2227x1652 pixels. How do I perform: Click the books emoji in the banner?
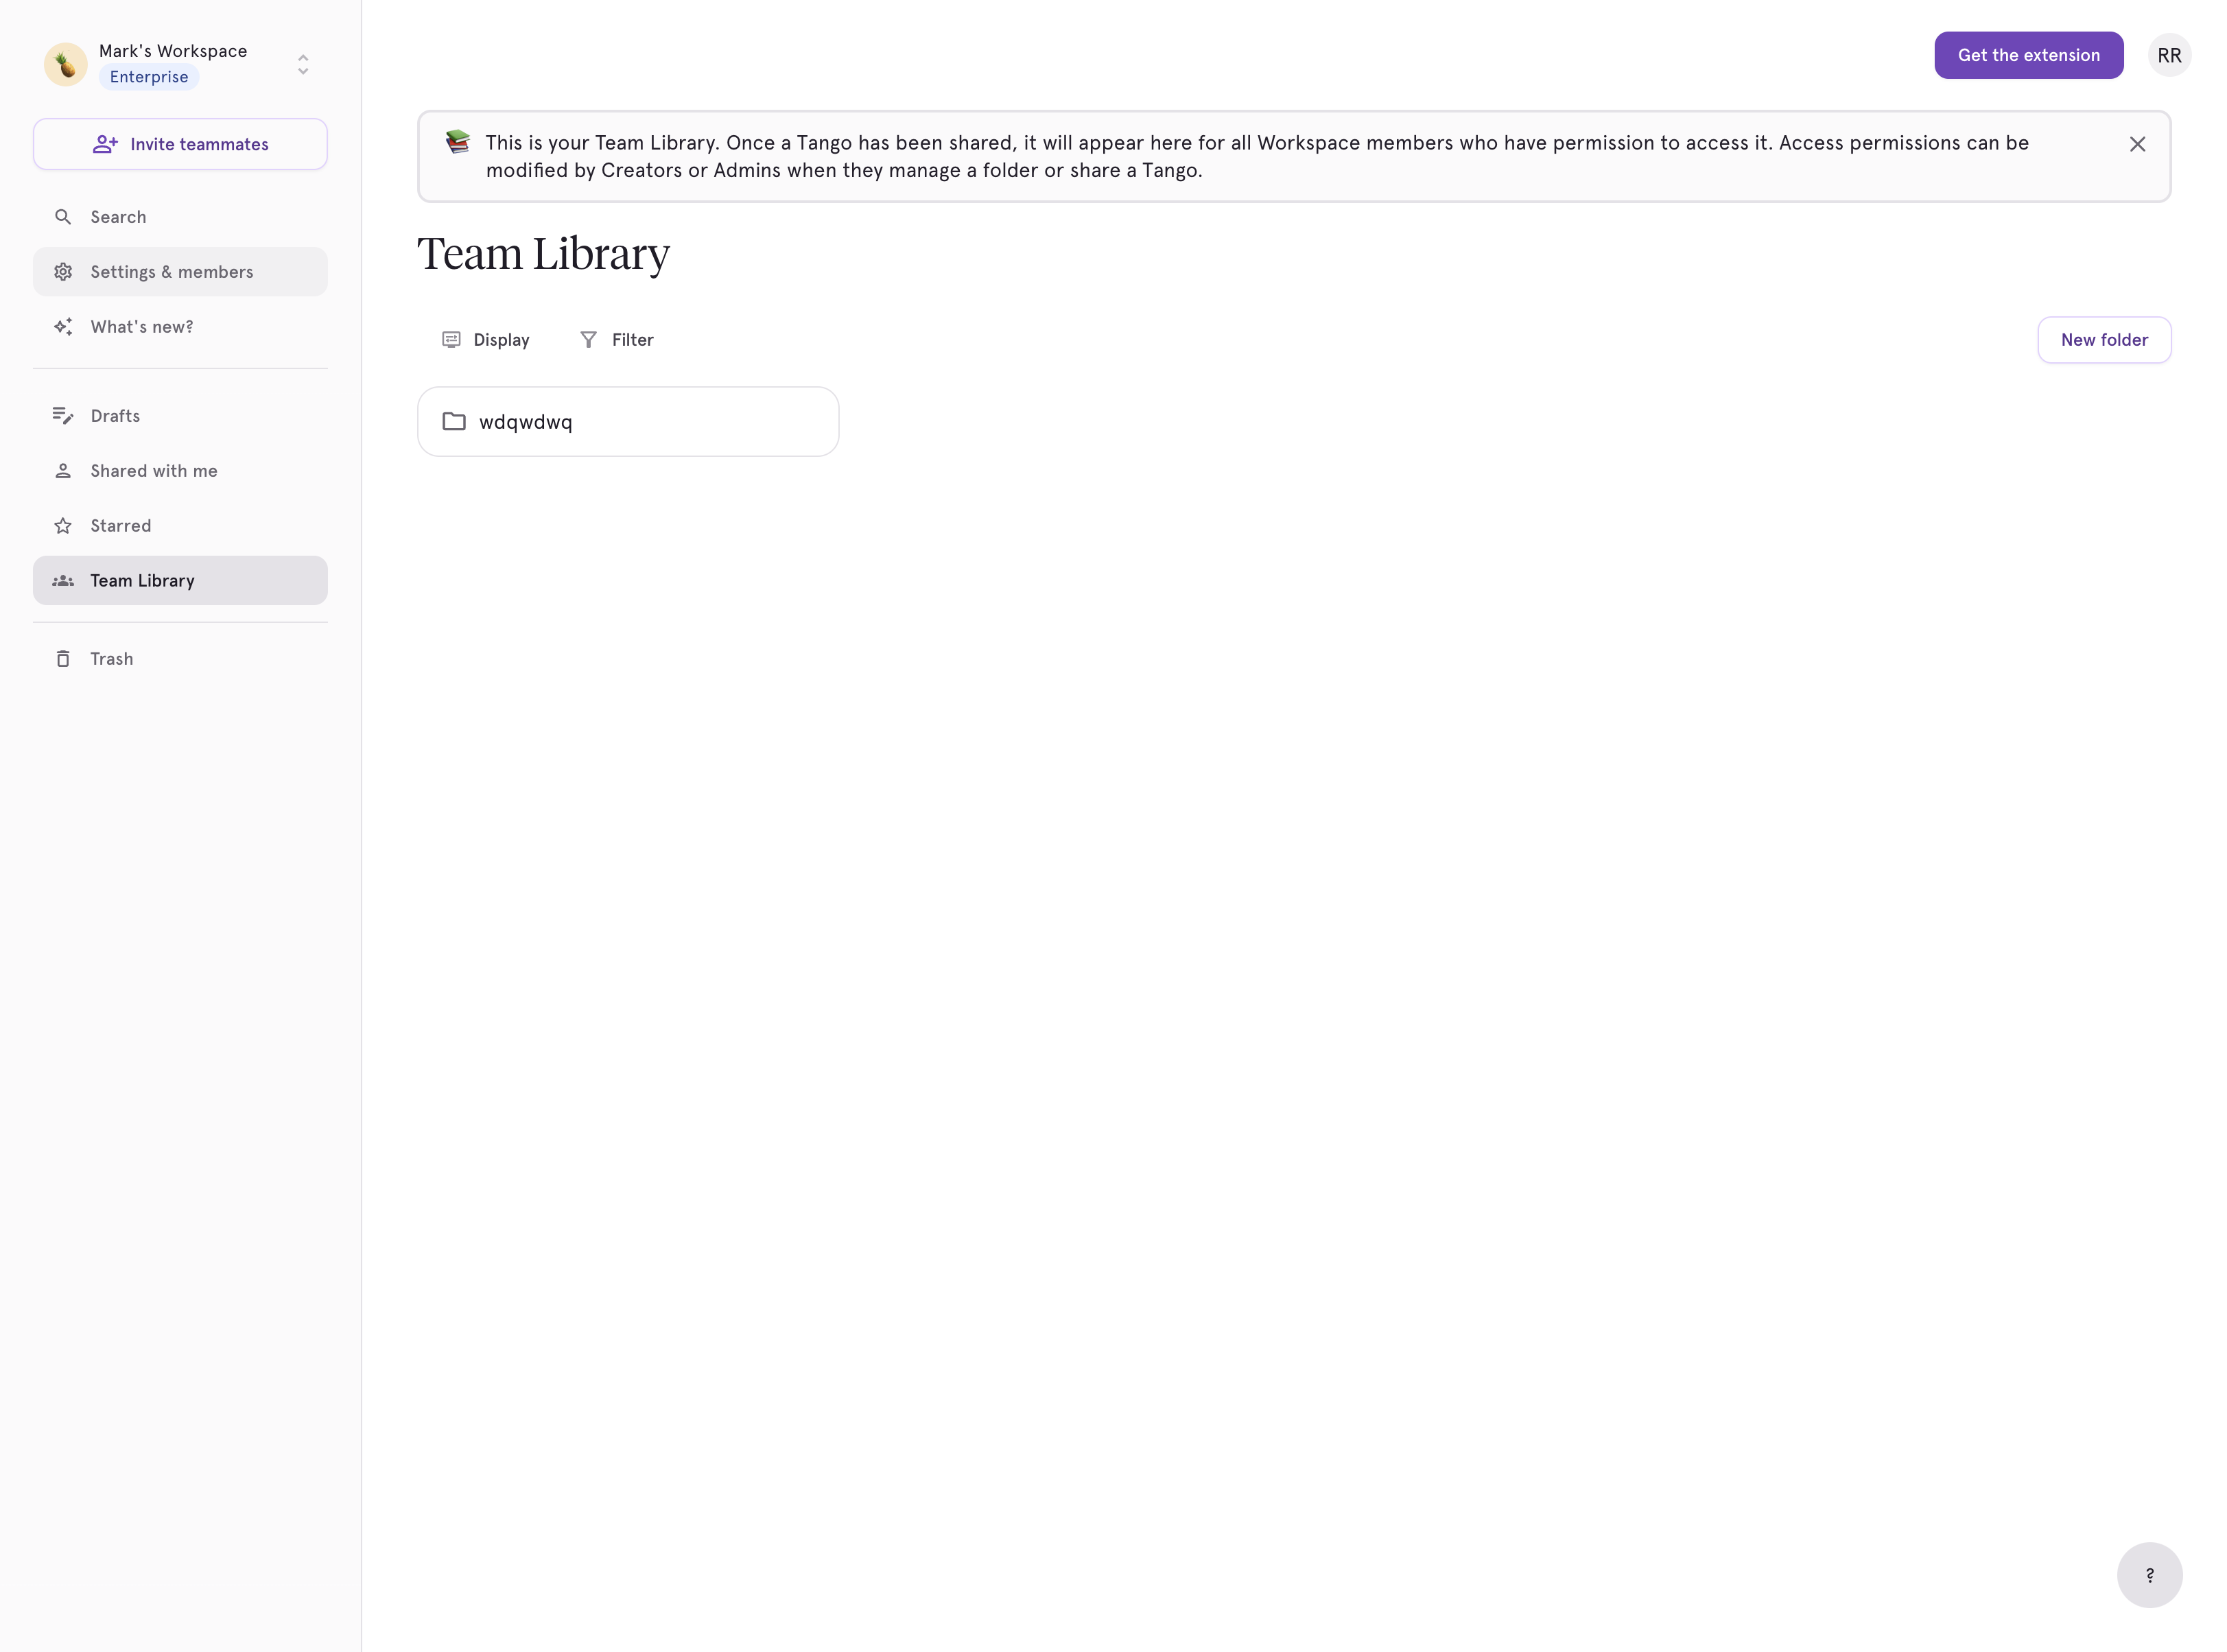[x=458, y=142]
